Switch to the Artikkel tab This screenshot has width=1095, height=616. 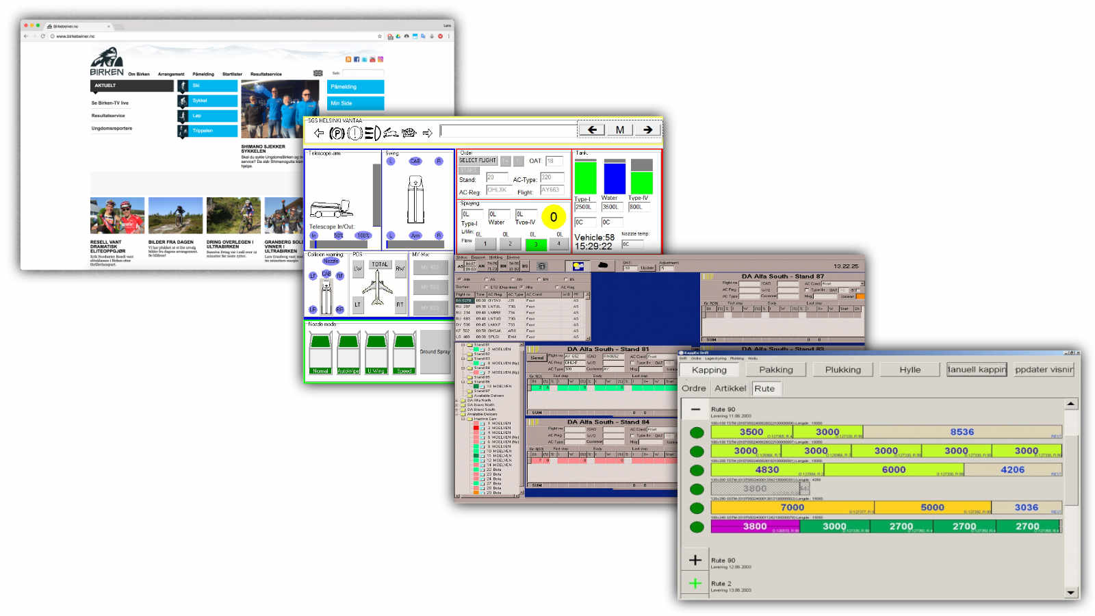coord(730,388)
